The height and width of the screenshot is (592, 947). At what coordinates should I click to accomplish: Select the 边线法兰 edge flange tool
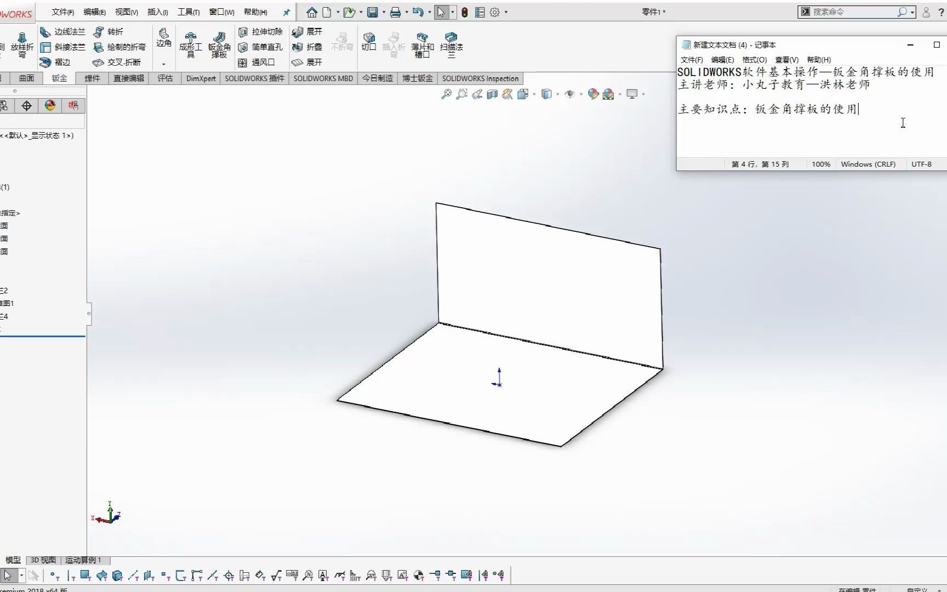coord(62,32)
